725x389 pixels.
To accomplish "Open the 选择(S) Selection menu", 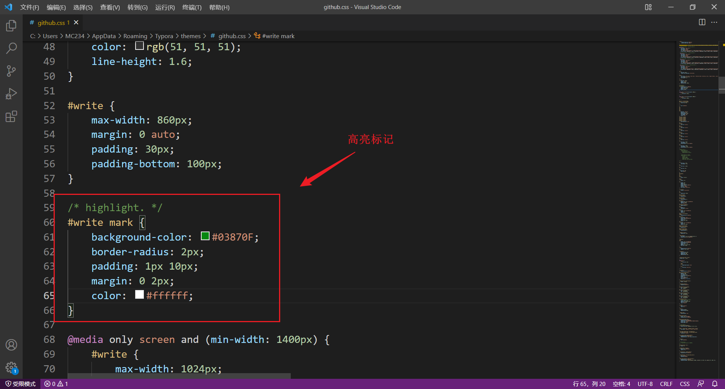I will pos(83,7).
